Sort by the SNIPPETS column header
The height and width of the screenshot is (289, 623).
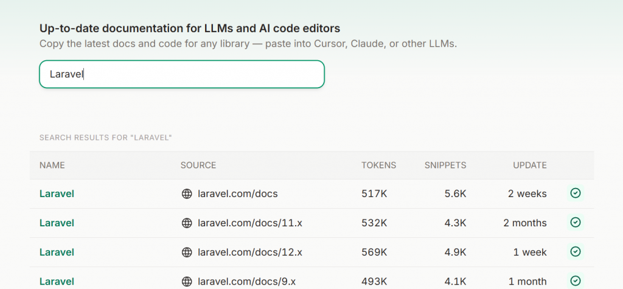(x=445, y=165)
